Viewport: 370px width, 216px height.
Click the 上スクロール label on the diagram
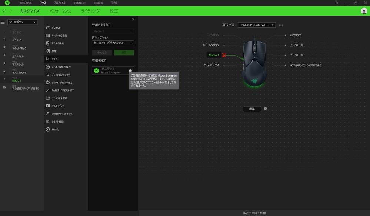297,45
